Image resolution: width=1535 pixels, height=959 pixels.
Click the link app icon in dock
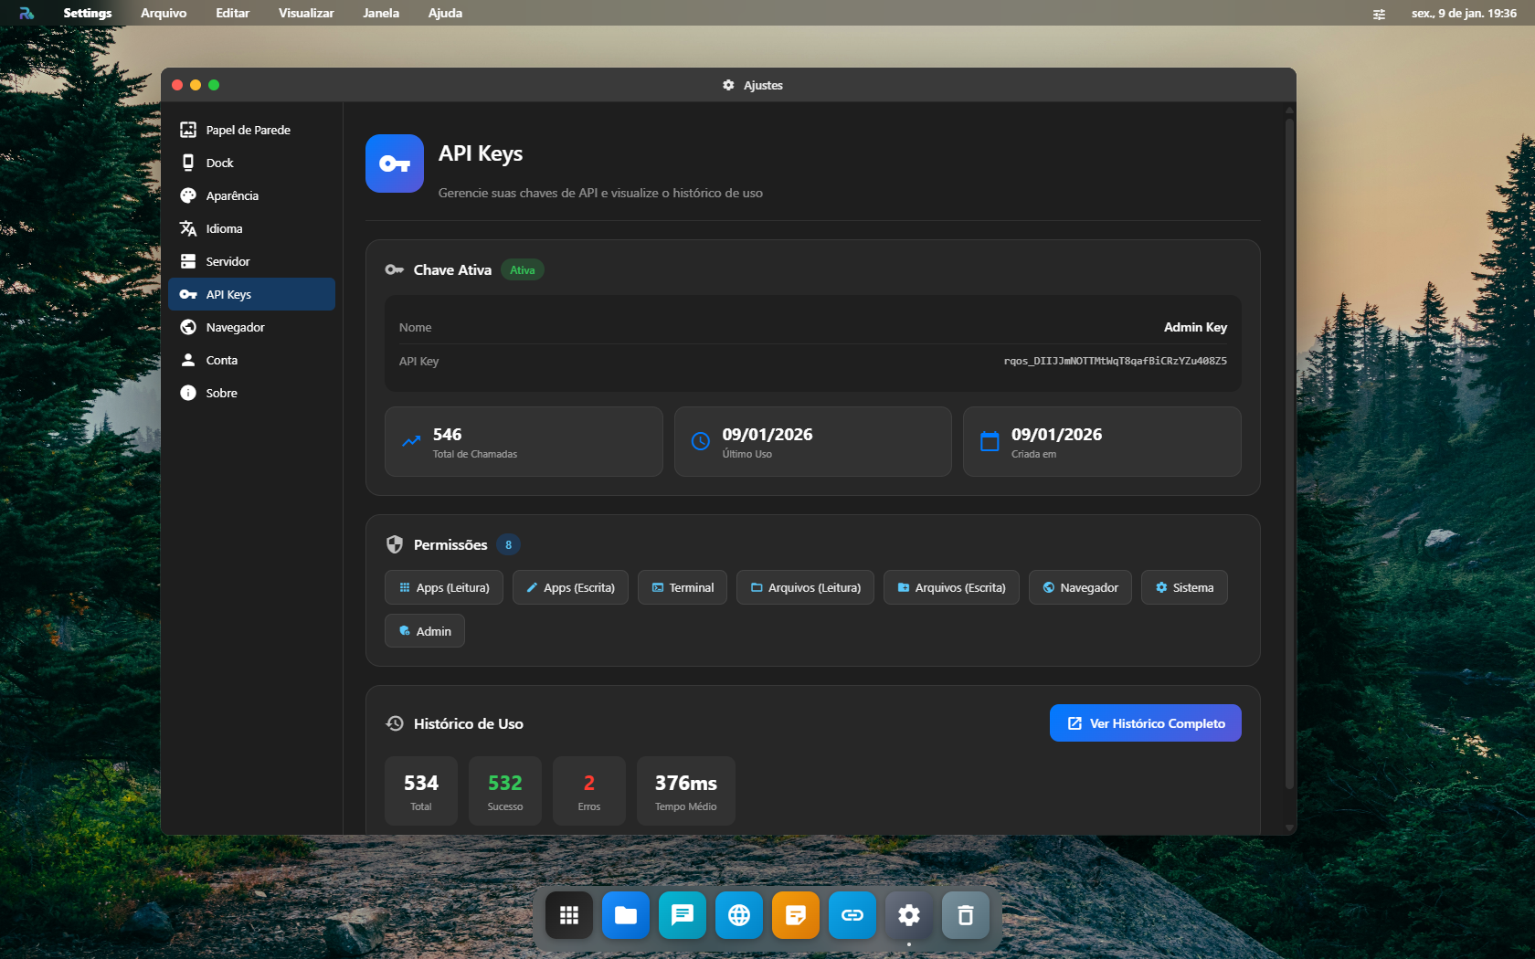[x=852, y=915]
